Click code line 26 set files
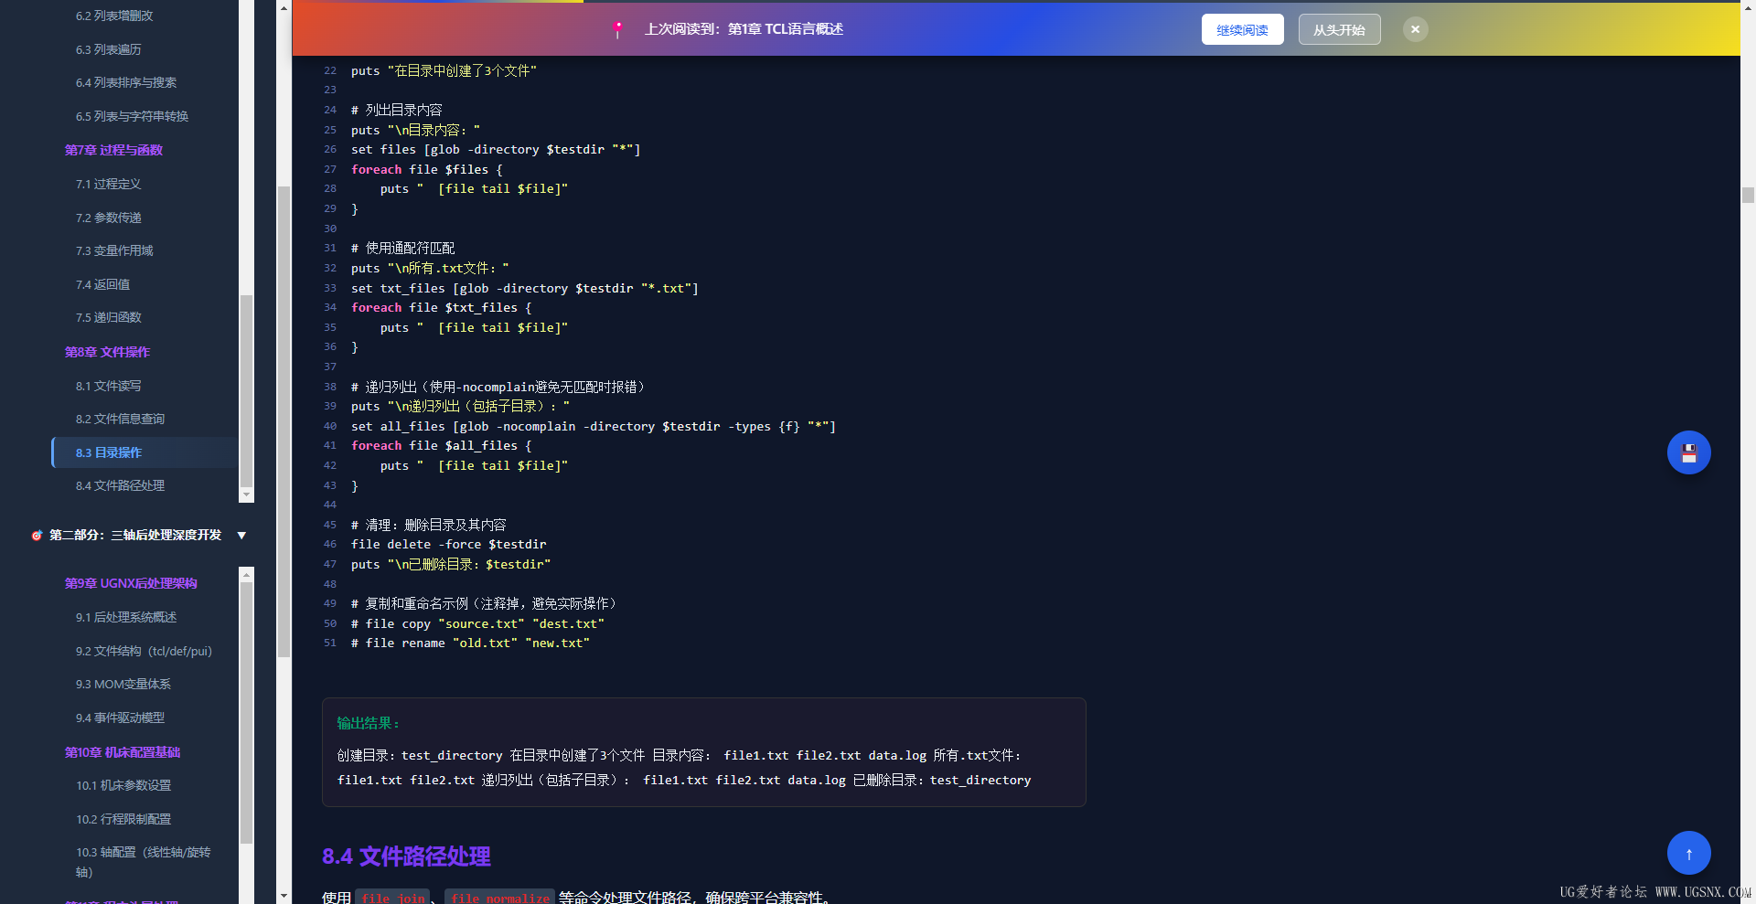 (496, 149)
